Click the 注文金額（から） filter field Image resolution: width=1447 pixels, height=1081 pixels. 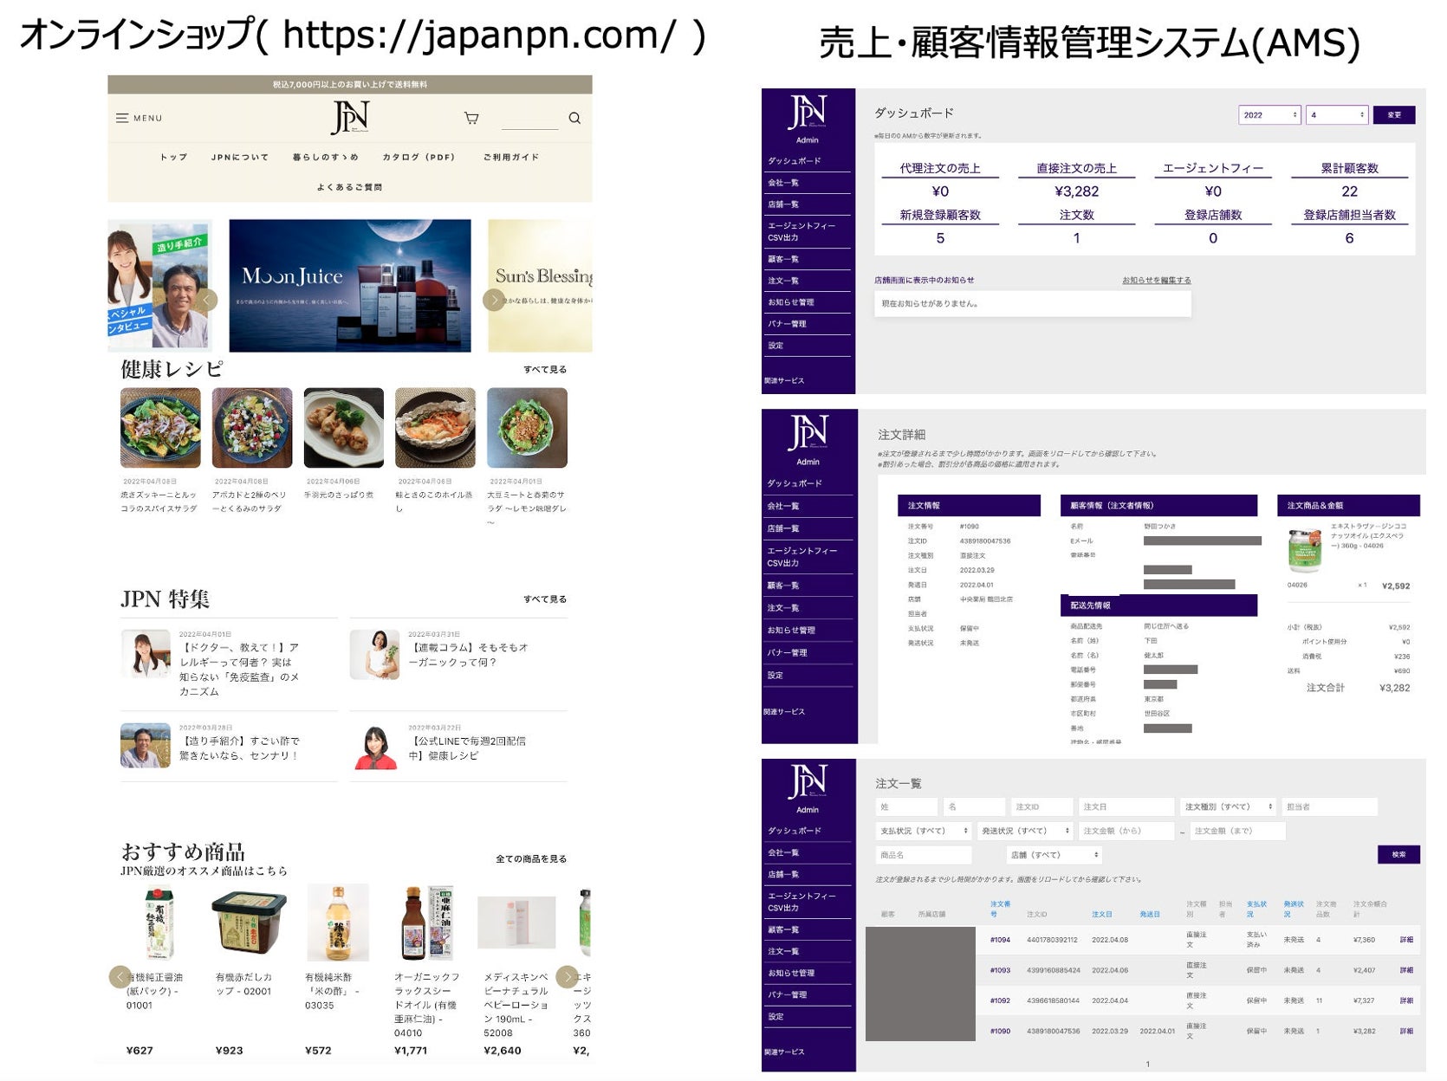[x=1126, y=831]
